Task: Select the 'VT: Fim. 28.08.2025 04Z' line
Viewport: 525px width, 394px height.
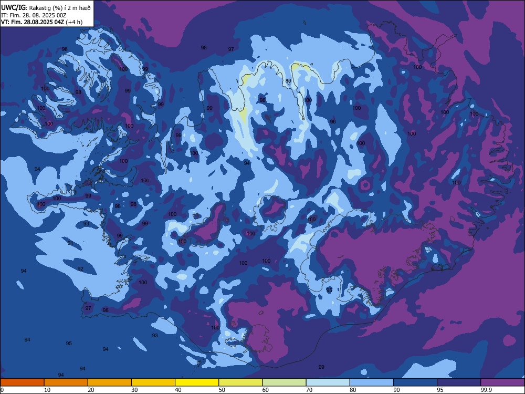Action: tap(32, 22)
